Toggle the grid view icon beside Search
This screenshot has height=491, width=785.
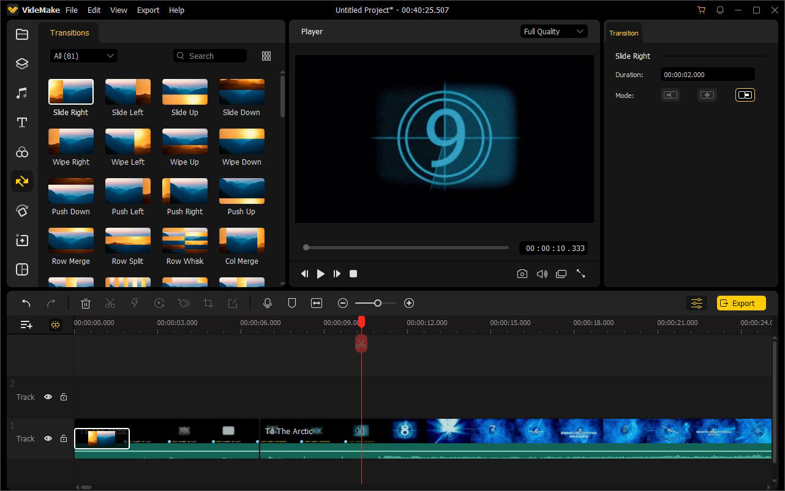click(x=266, y=56)
